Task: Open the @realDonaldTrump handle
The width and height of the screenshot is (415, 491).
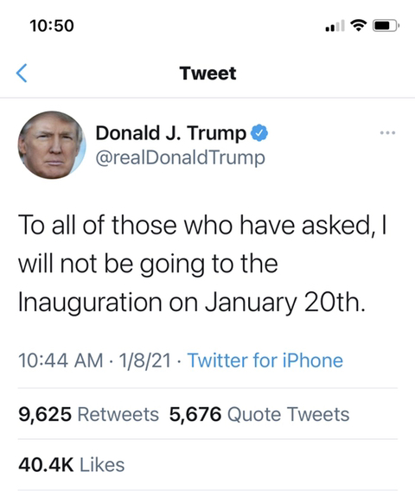Action: pyautogui.click(x=181, y=157)
